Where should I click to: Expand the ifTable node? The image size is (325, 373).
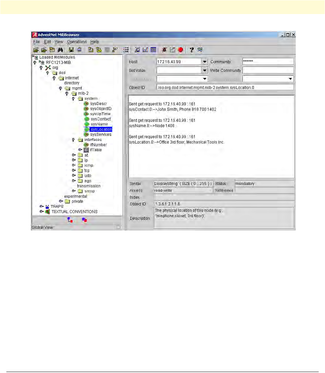(80, 150)
